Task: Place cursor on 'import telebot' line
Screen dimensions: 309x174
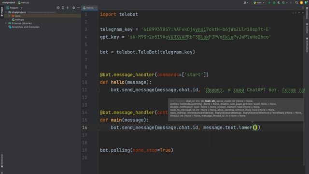Action: click(119, 14)
